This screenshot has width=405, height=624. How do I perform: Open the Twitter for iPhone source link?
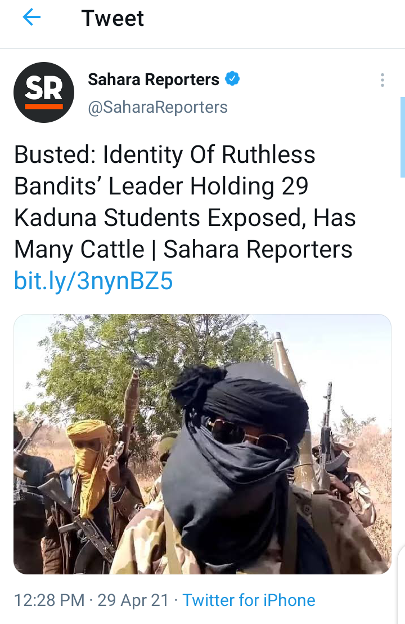[x=249, y=600]
